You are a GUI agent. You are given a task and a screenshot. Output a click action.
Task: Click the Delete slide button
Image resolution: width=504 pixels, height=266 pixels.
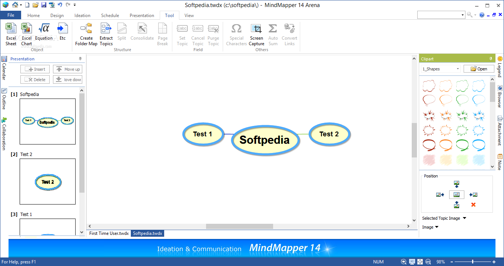pos(35,79)
